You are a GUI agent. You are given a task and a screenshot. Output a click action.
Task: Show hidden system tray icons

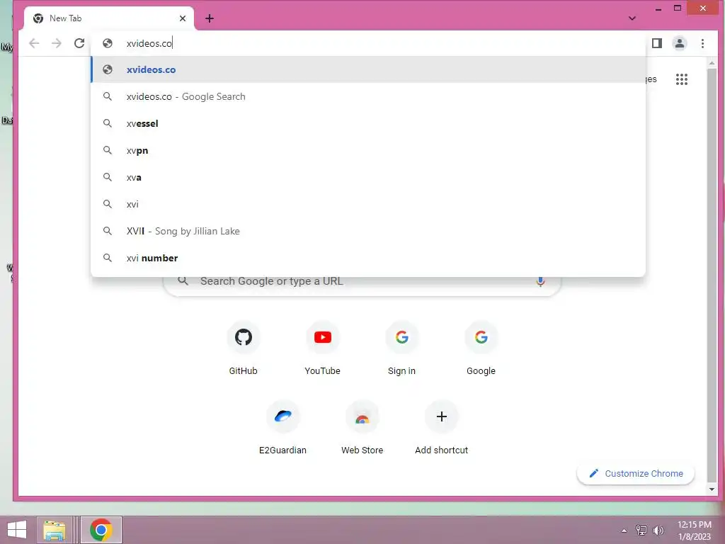[x=624, y=531]
